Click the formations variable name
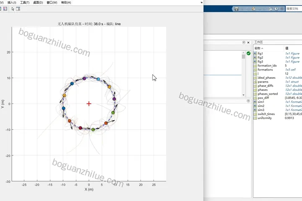302x201 pixels. click(265, 70)
